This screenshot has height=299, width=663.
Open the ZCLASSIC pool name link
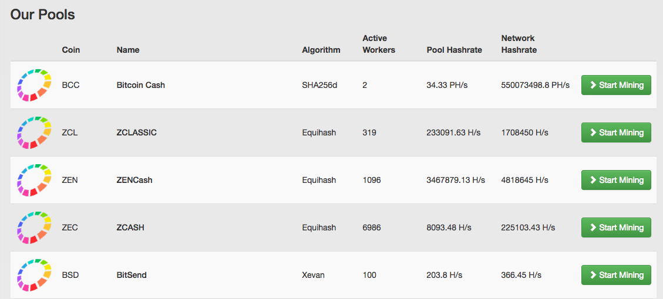tap(136, 132)
